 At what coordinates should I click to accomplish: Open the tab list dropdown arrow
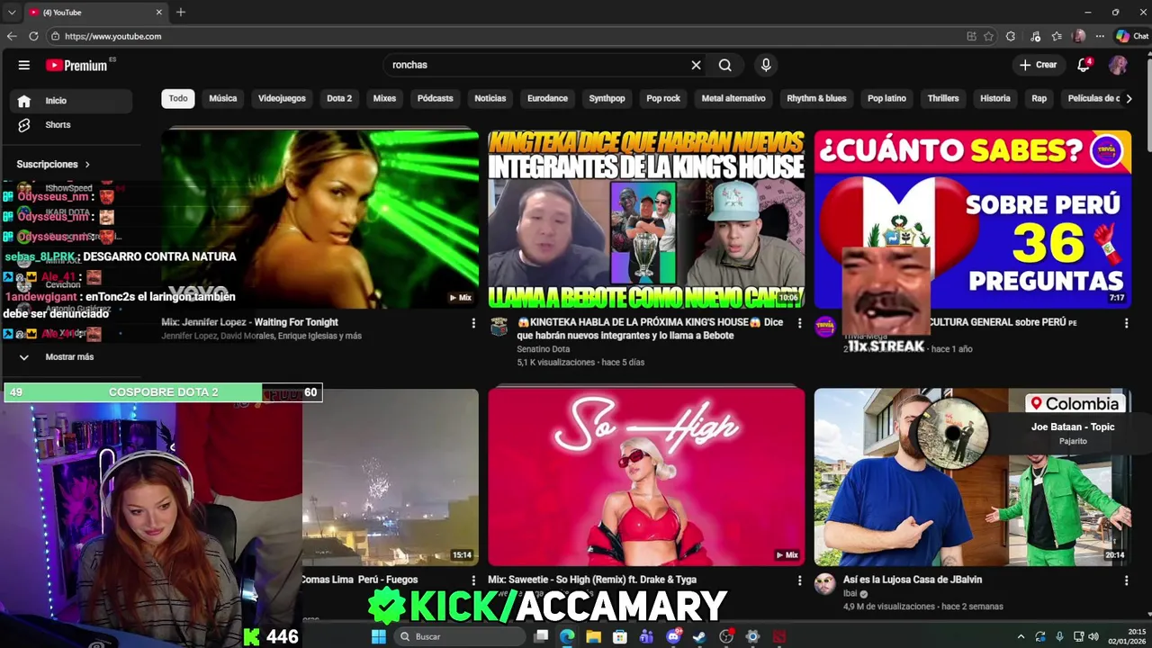click(12, 12)
